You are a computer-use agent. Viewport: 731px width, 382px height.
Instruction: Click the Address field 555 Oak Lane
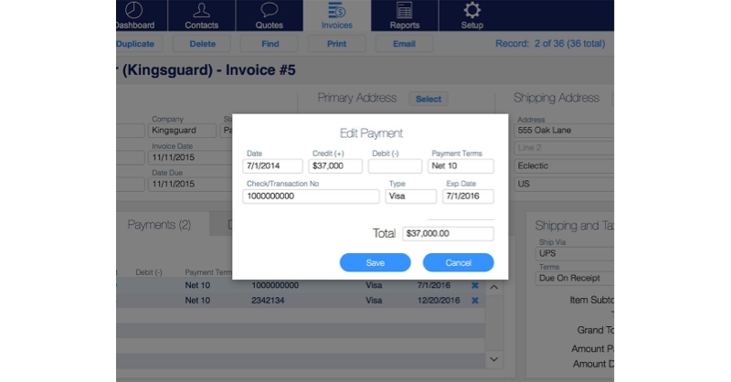tap(564, 131)
